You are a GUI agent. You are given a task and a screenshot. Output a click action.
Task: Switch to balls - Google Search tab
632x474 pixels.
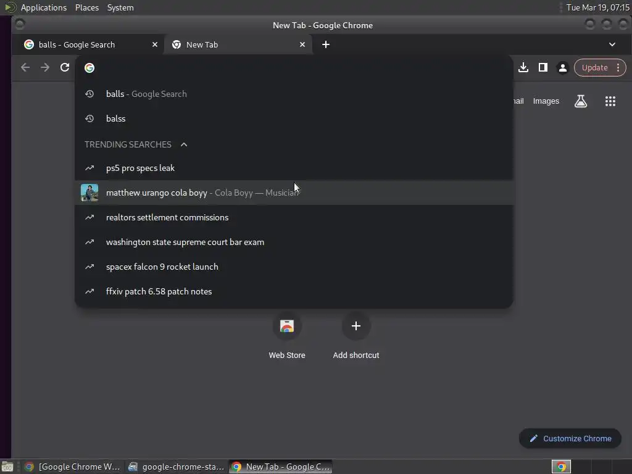coord(89,44)
